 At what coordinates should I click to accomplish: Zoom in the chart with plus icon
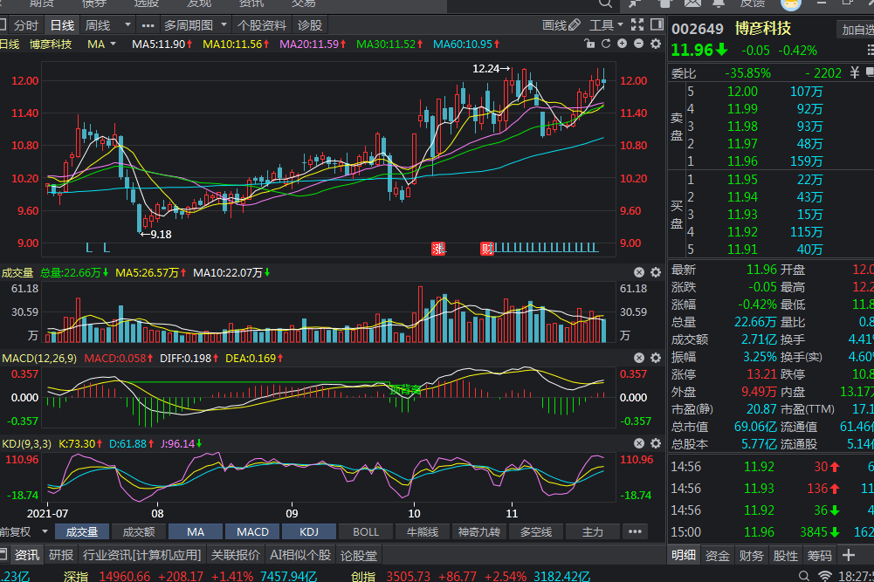(622, 44)
